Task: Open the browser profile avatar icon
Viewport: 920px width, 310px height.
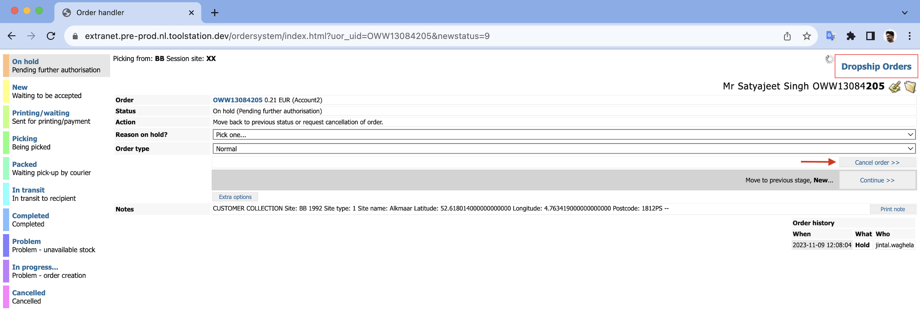Action: (x=891, y=36)
